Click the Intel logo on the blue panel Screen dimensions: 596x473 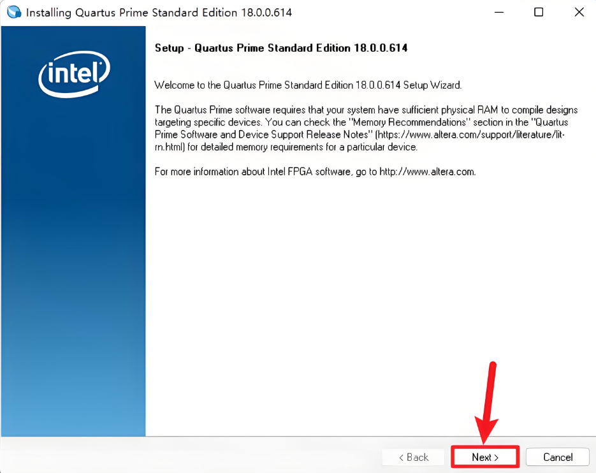(x=74, y=74)
